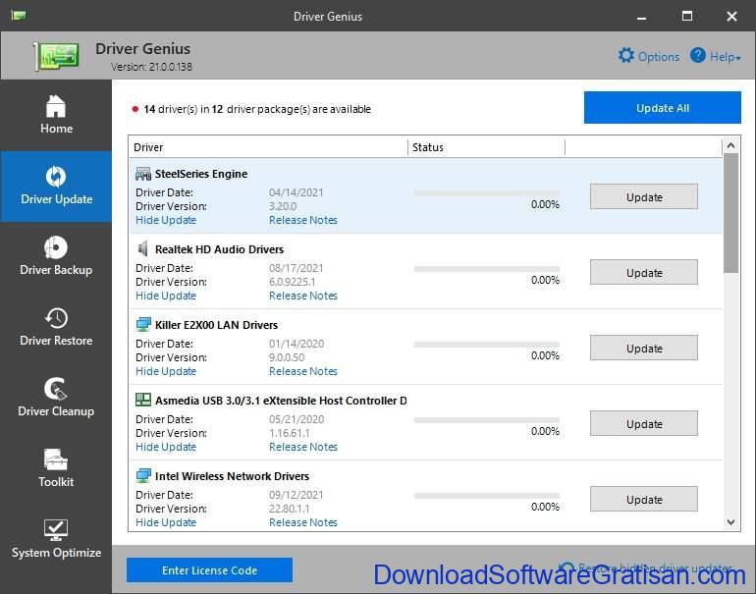
Task: Click the Asmedia USB controller board icon
Action: point(143,400)
